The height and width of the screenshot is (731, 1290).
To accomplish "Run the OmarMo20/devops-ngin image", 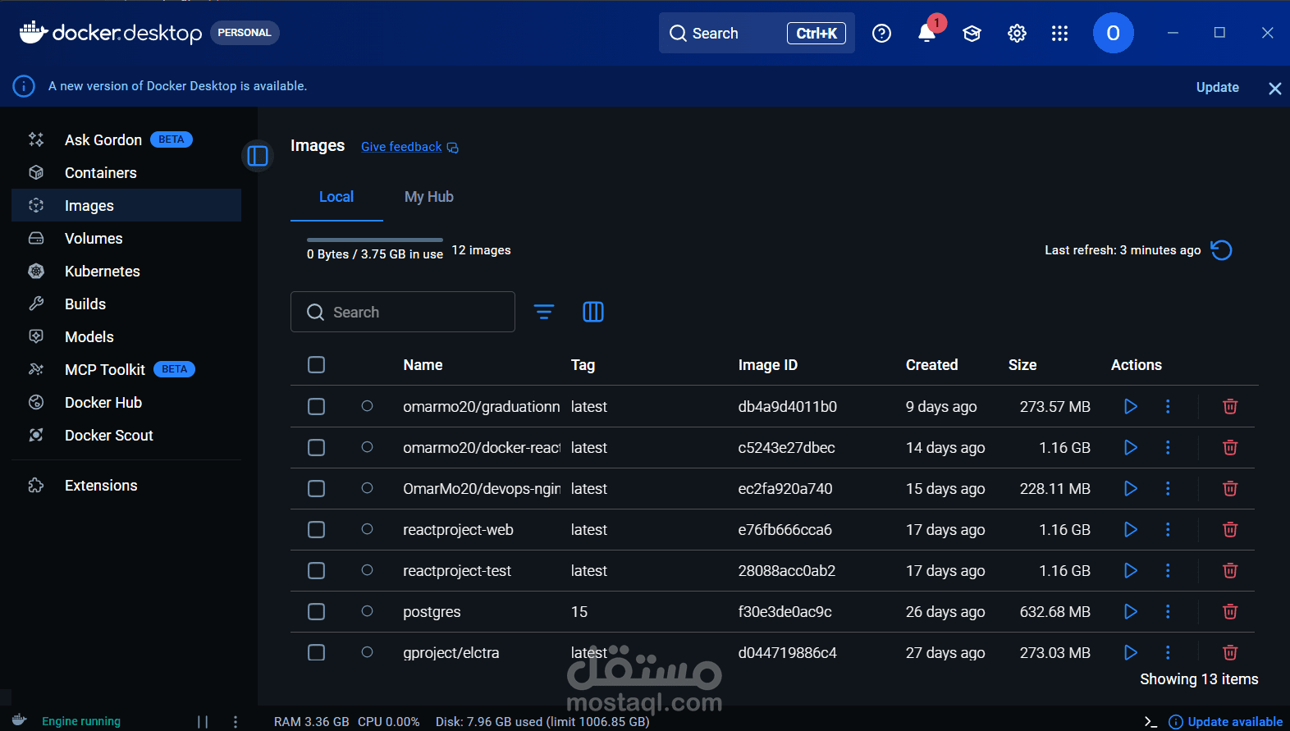I will tap(1130, 488).
